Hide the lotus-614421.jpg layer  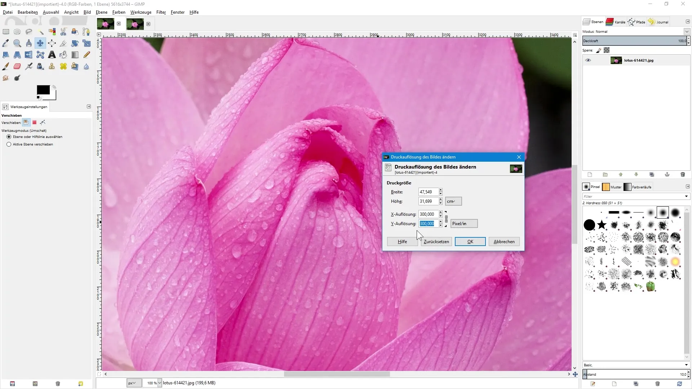[x=588, y=60]
